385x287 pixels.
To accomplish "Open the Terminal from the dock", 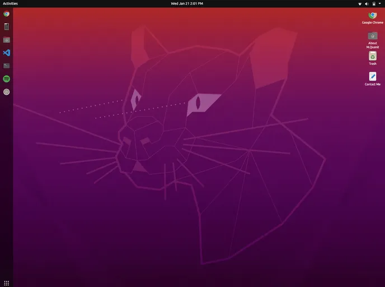I will click(6, 66).
